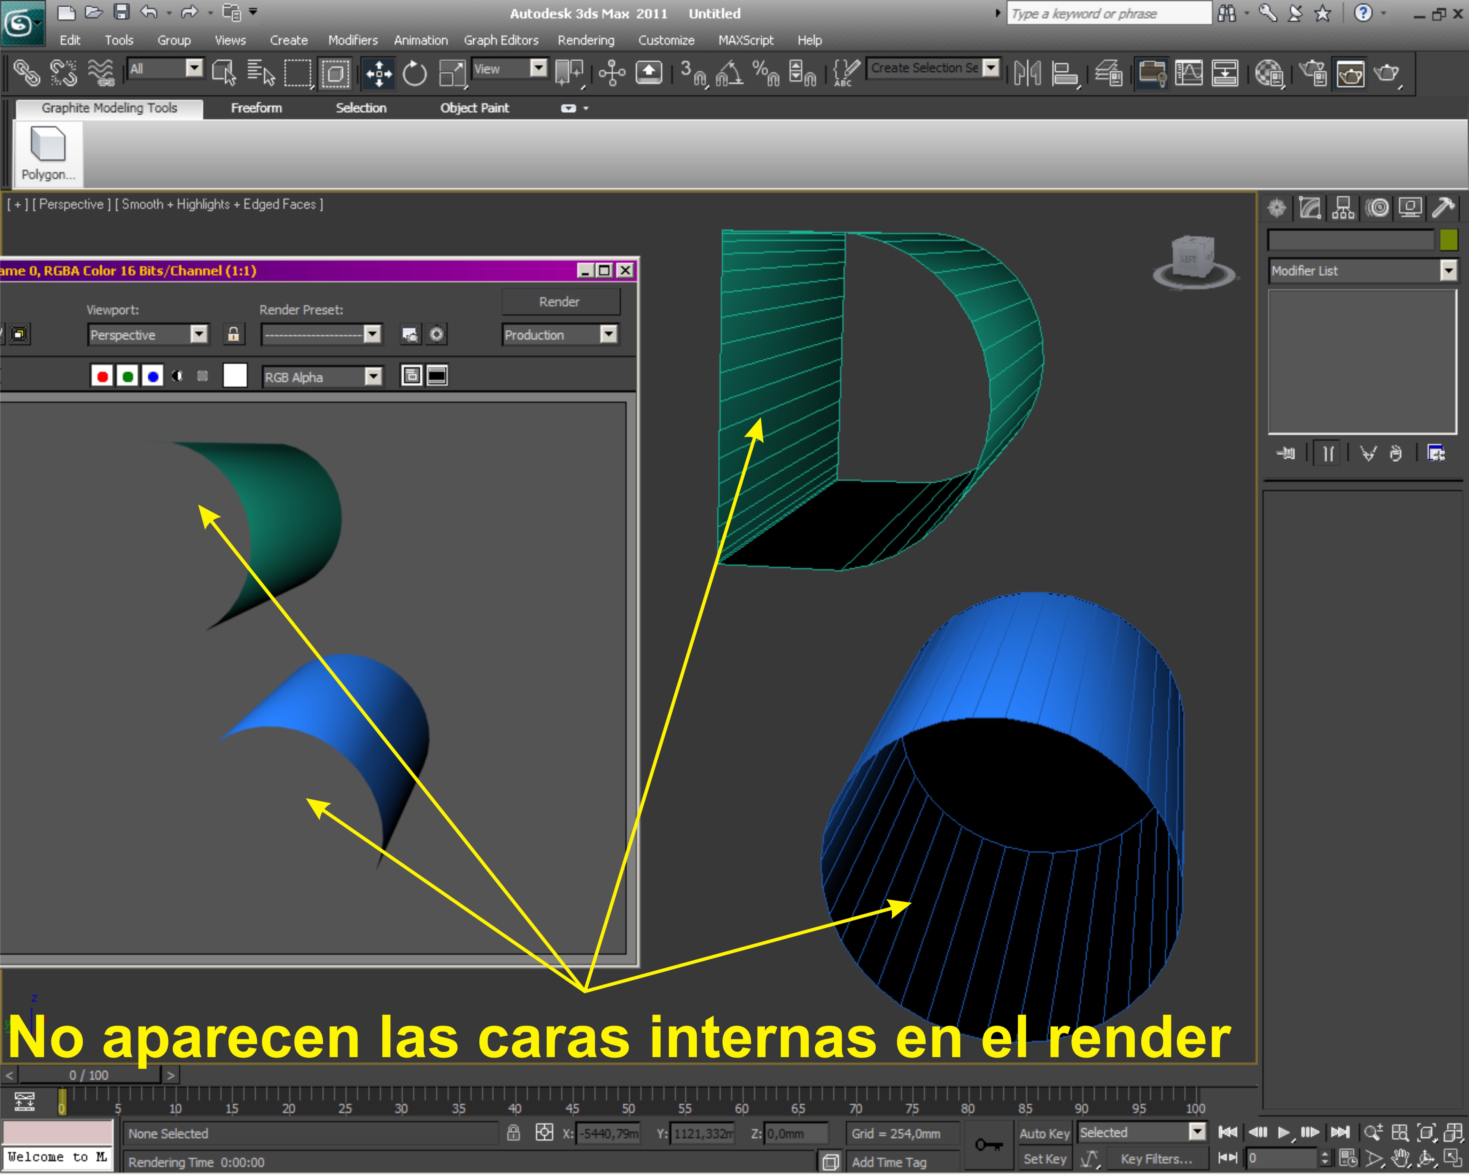This screenshot has width=1469, height=1175.
Task: Open the Hierarchy command panel tab
Action: [x=1343, y=208]
